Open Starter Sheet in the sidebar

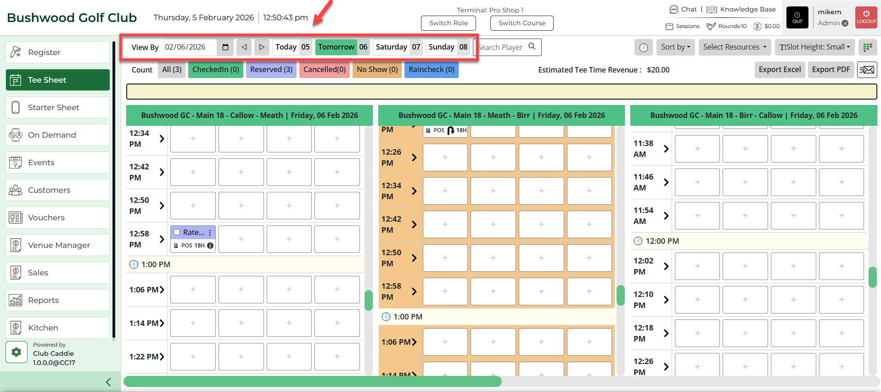(x=58, y=107)
